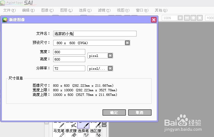
Task: Select the Selection Pen (选择笔) tool
Action: [x=83, y=133]
